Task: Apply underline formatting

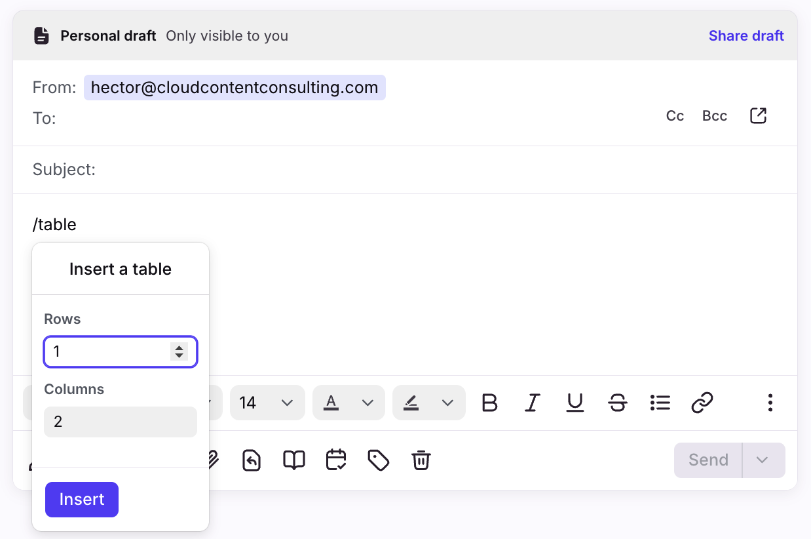Action: (575, 403)
